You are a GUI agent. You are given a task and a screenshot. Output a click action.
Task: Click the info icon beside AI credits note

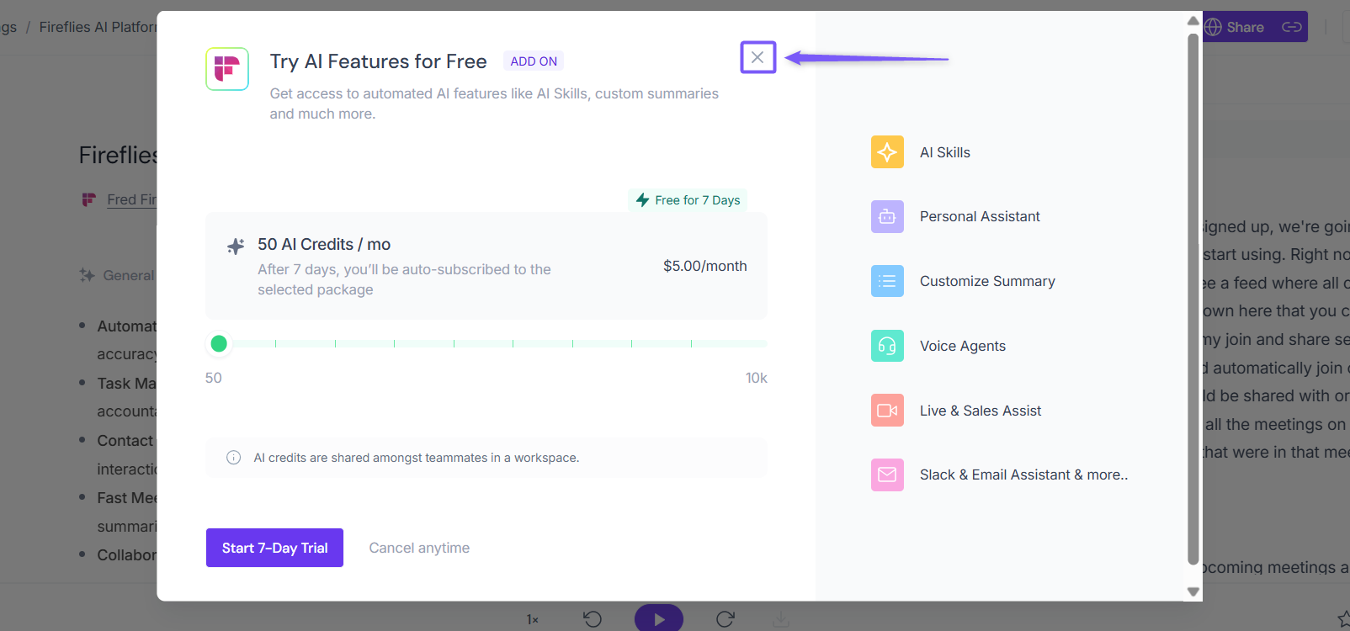[234, 458]
